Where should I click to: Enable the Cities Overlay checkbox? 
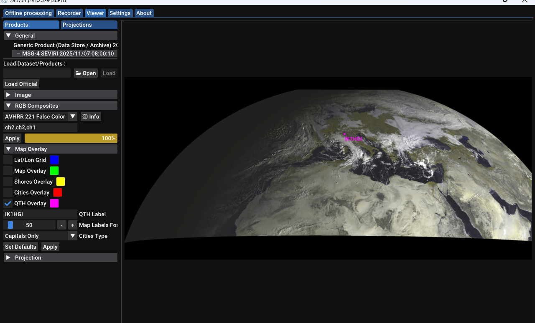8,192
